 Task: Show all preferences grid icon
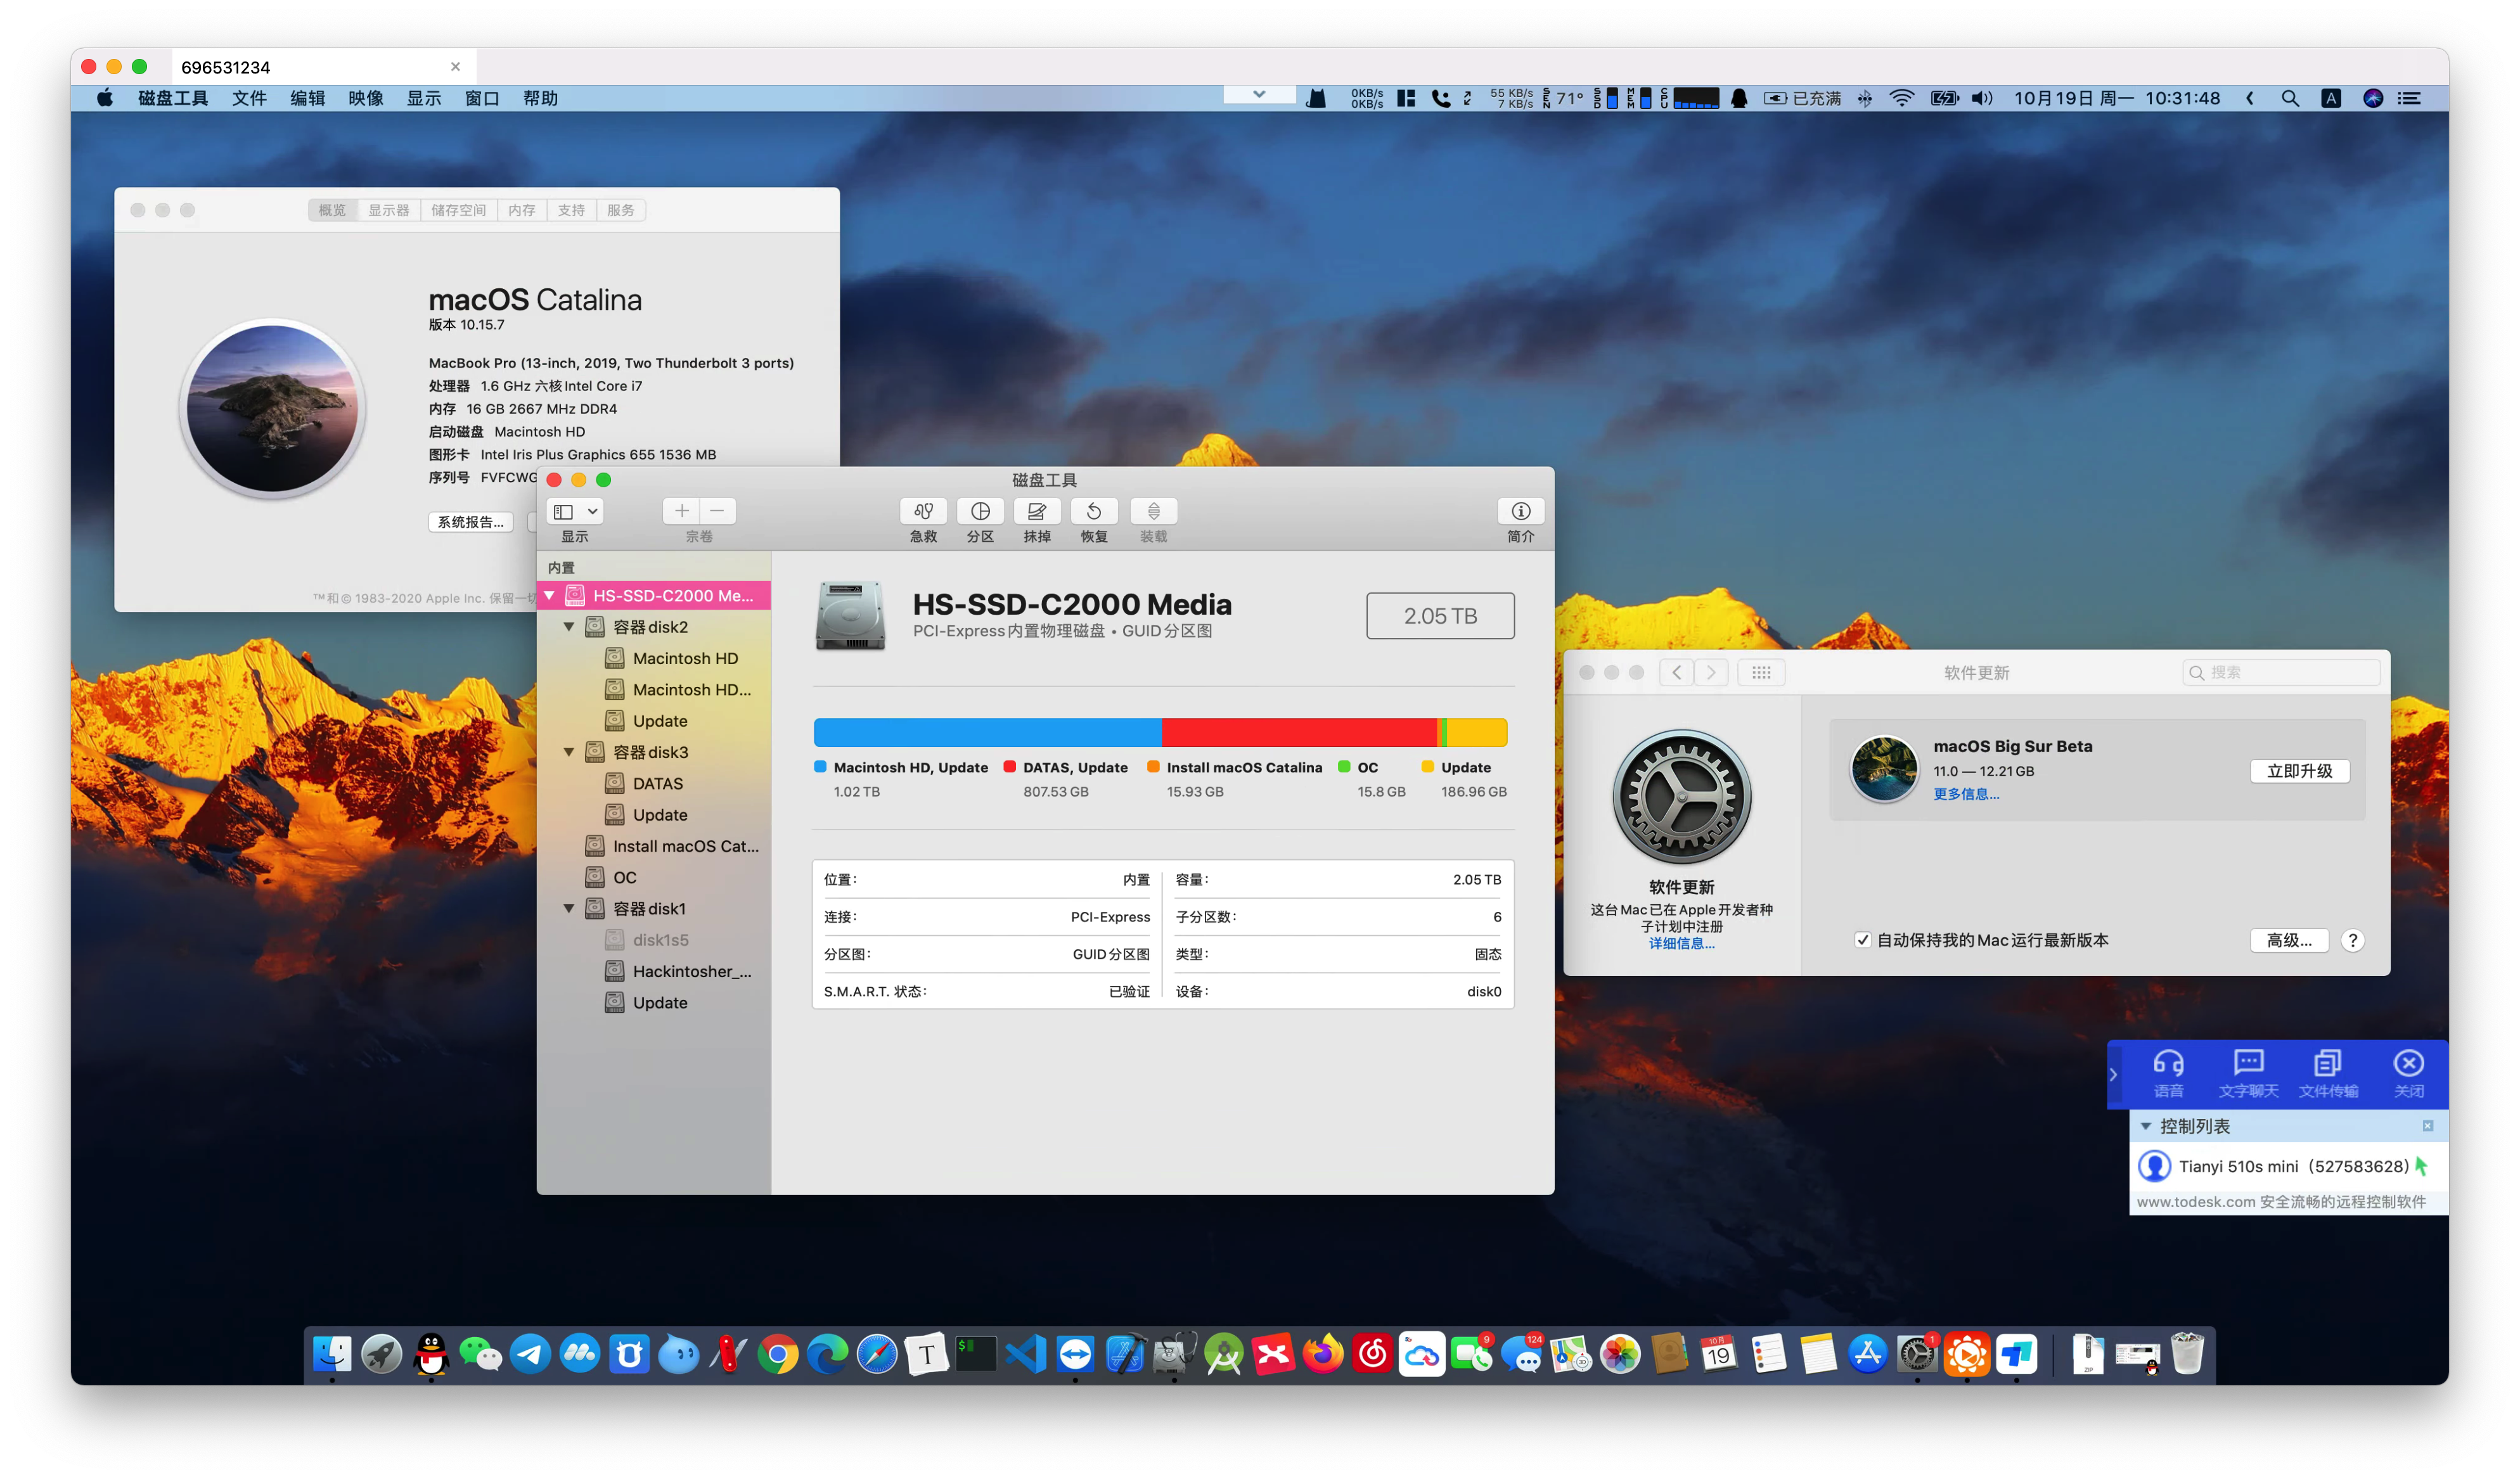1761,672
